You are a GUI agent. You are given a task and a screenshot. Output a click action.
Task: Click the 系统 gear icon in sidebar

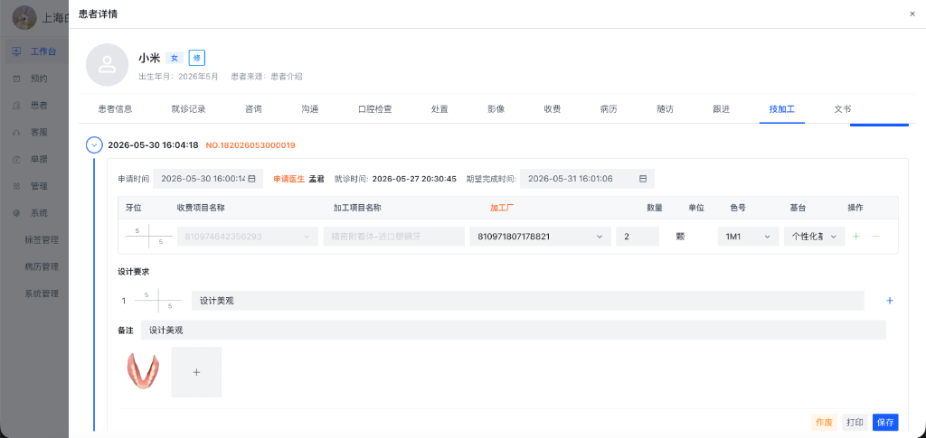pos(16,213)
